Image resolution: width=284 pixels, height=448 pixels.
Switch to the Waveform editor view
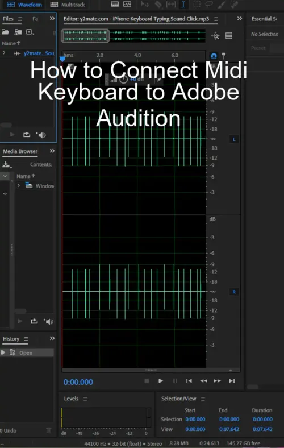click(24, 5)
